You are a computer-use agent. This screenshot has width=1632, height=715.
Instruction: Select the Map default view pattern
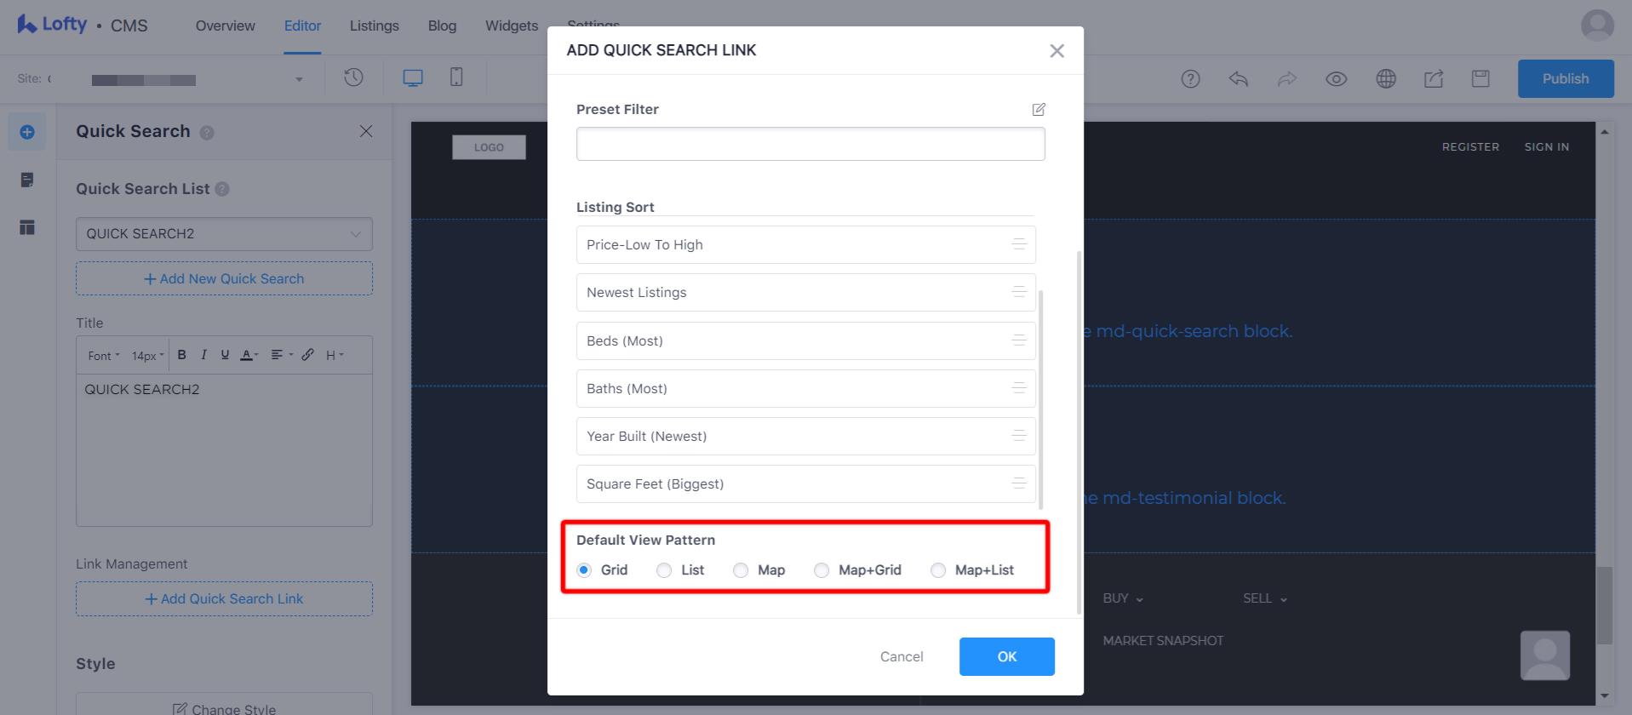(x=741, y=570)
